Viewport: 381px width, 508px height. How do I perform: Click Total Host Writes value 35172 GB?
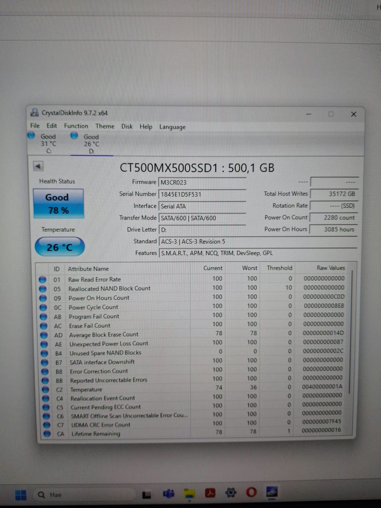tap(334, 194)
